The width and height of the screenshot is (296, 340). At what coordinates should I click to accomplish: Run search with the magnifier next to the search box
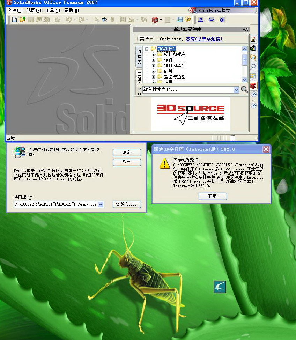click(x=244, y=89)
